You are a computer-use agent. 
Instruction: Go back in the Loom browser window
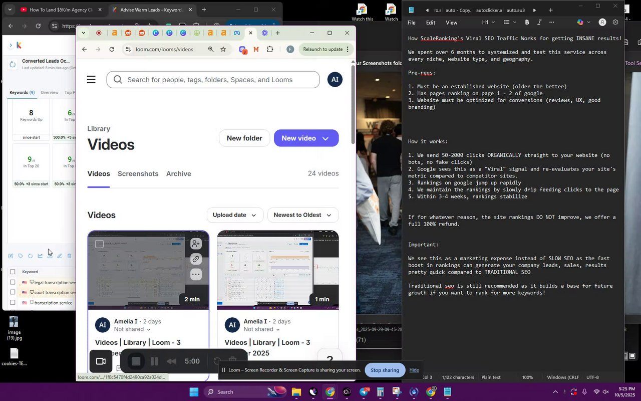click(x=84, y=49)
